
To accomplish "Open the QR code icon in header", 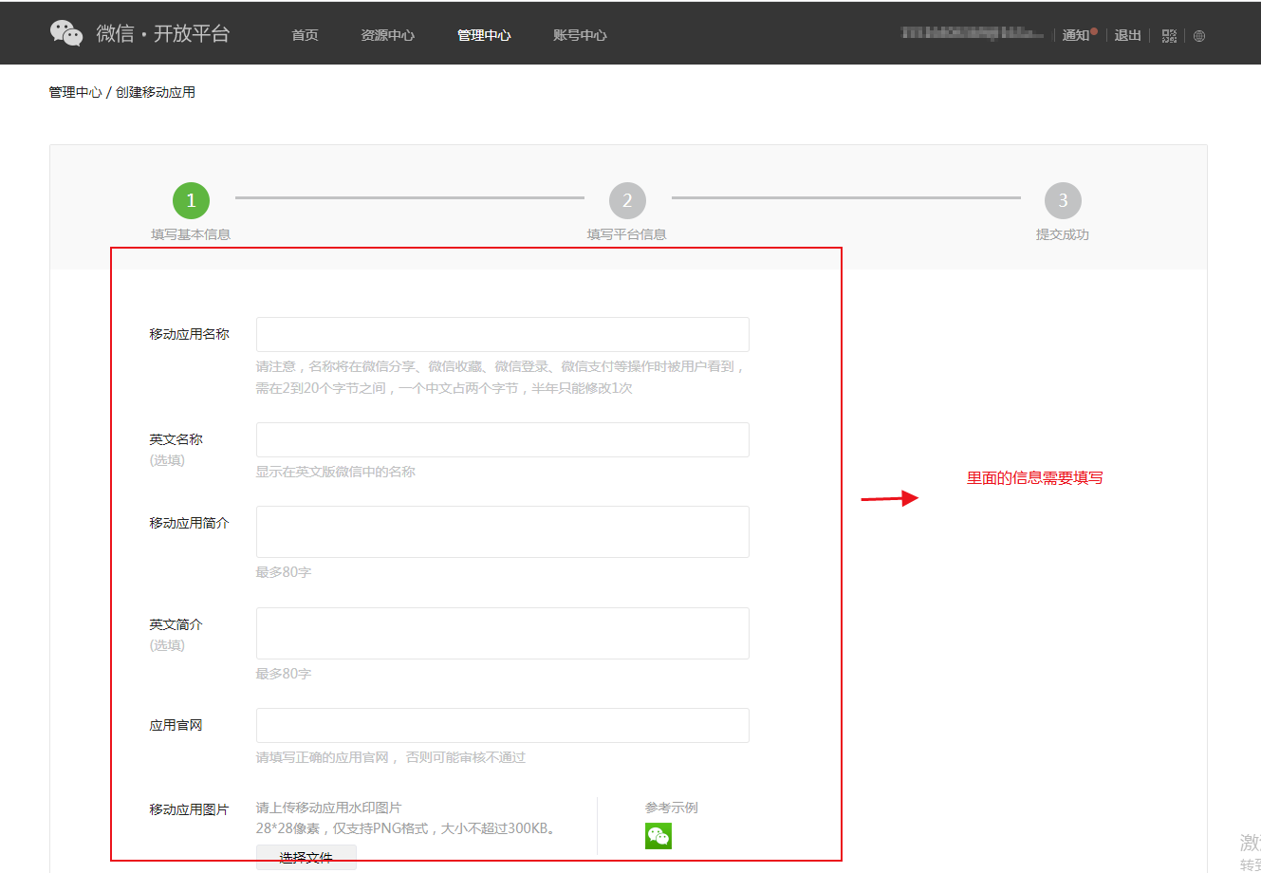I will pyautogui.click(x=1169, y=36).
